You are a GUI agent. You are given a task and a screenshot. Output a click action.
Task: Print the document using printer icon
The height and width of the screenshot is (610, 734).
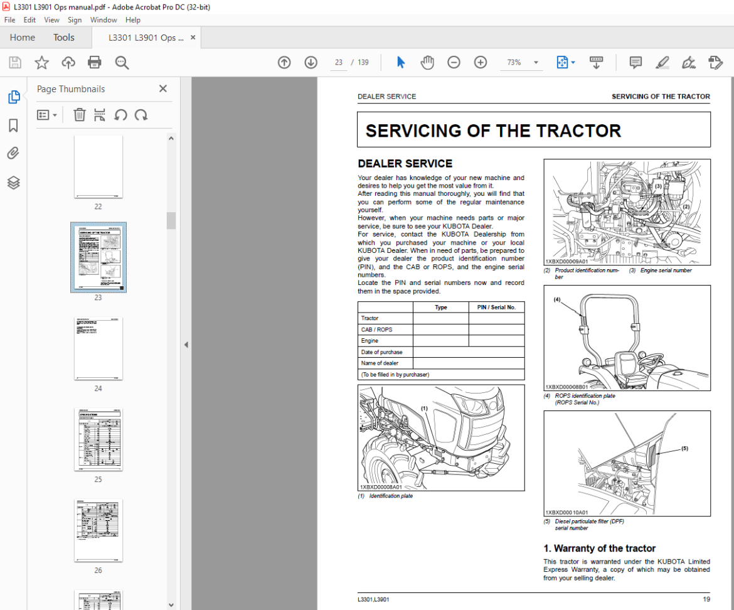[x=95, y=62]
